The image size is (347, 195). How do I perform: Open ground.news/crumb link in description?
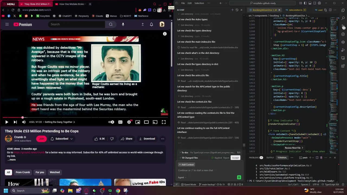(x=29, y=152)
